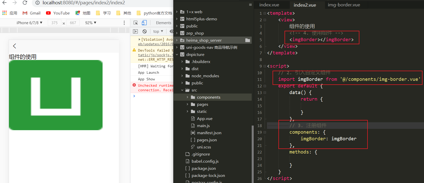This screenshot has height=183, width=424.
Task: Click the browser back arrow
Action: point(5,3)
